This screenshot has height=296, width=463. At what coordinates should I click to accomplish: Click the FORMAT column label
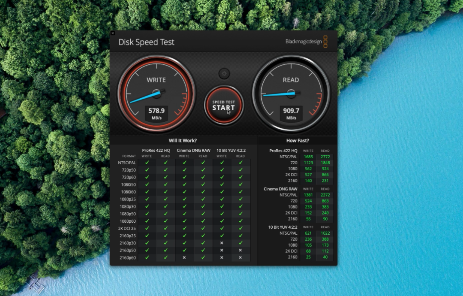(129, 156)
